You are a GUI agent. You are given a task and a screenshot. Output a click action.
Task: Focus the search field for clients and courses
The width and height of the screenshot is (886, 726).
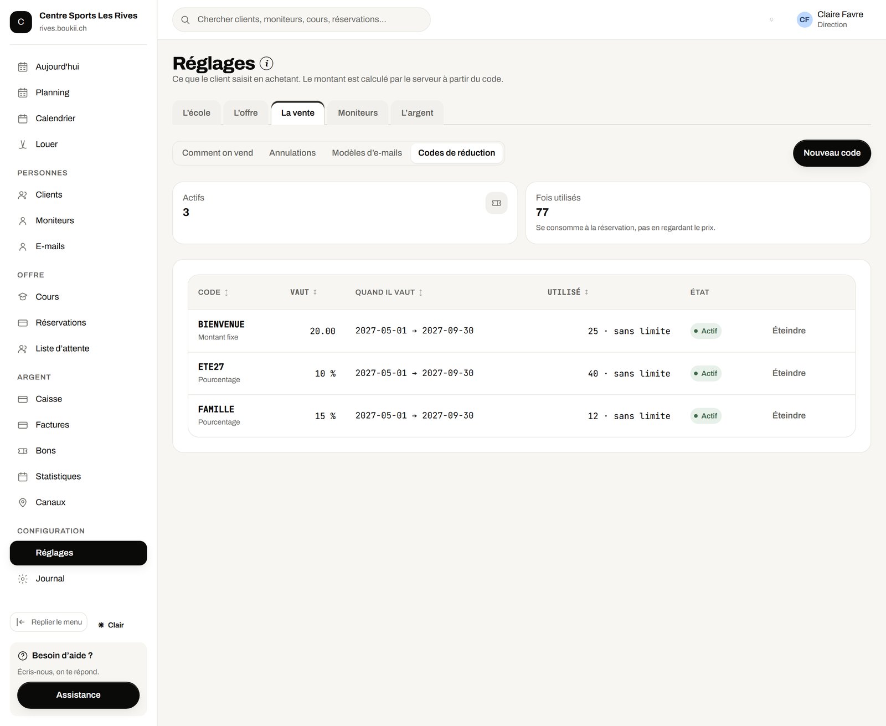301,19
